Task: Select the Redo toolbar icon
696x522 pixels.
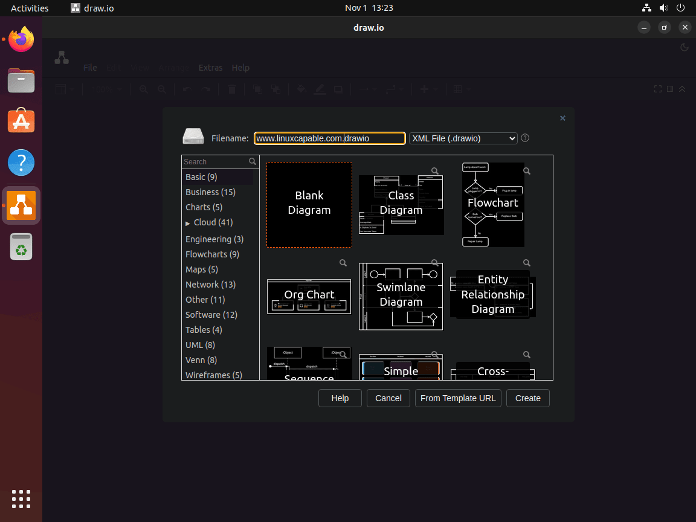Action: 205,89
